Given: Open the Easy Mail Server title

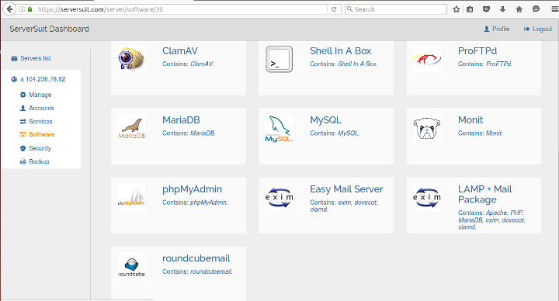Looking at the screenshot, I should (346, 189).
